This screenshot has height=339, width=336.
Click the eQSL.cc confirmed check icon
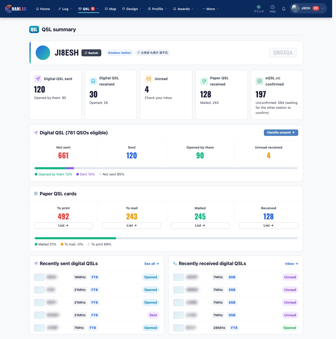(x=259, y=81)
